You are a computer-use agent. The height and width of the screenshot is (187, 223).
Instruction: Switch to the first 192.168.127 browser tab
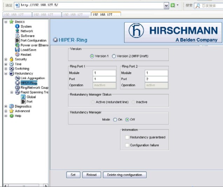pos(17,15)
